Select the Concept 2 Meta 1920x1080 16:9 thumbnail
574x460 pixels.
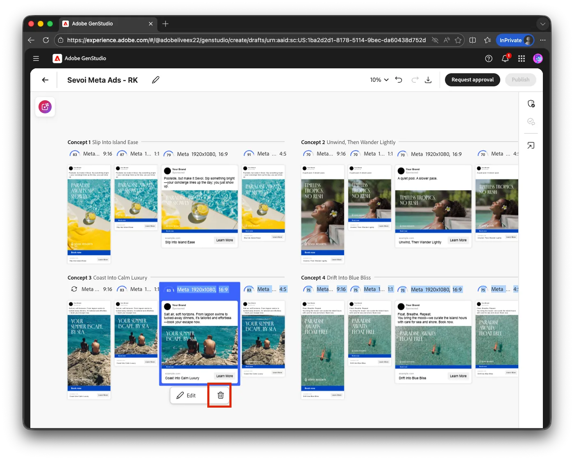(x=433, y=205)
